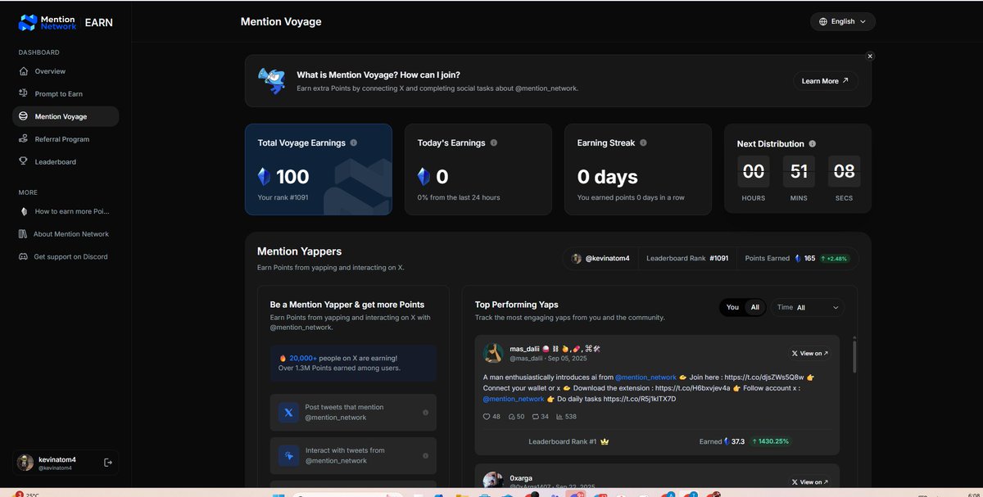Open the Overview dashboard page
Screen dimensions: 983x497
tap(66, 71)
